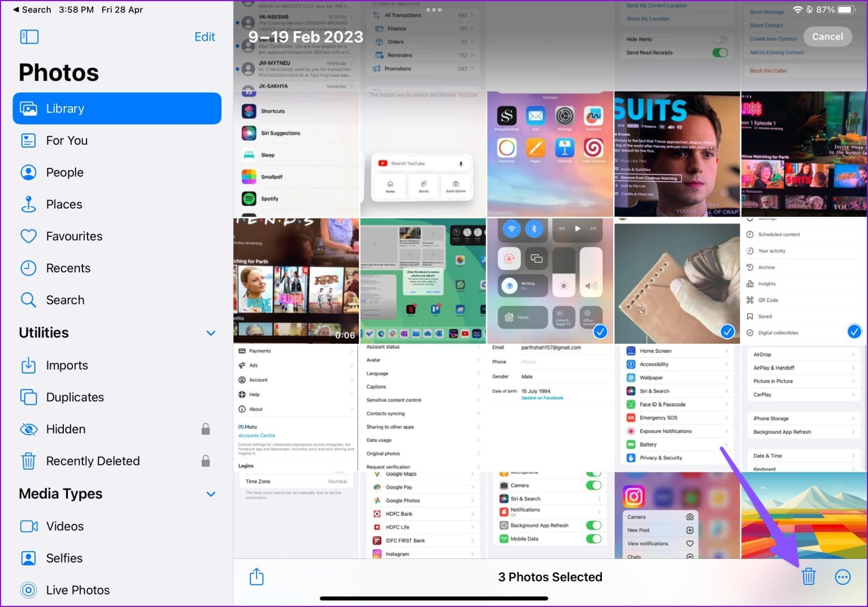868x607 pixels.
Task: Click the Imports download icon
Action: pos(28,365)
